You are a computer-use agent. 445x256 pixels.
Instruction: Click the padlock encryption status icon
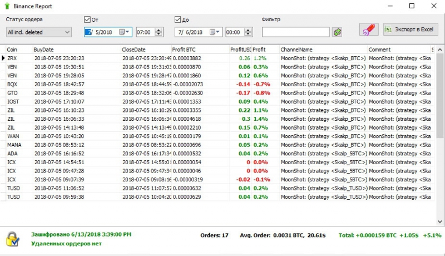click(x=13, y=239)
